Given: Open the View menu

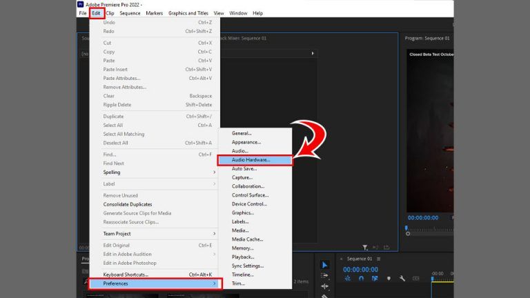Looking at the screenshot, I should click(219, 13).
